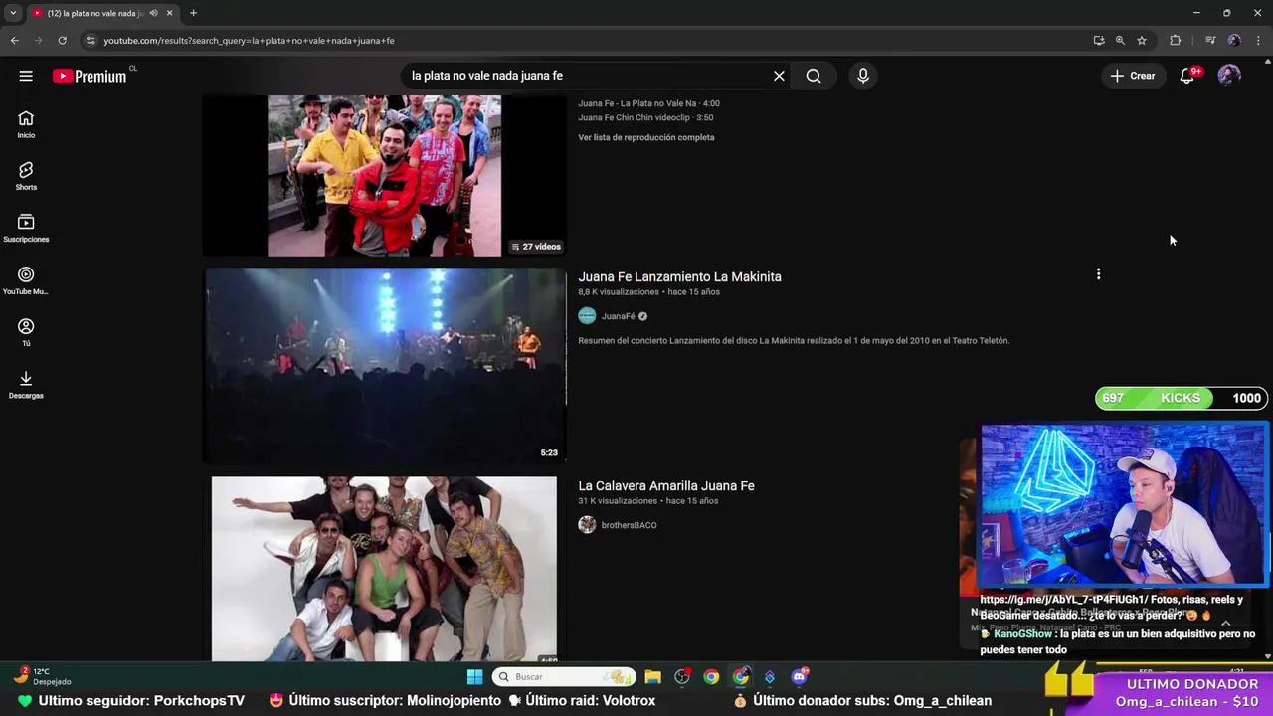This screenshot has width=1273, height=716.
Task: Open the La Calavera Amarilla Juana Fe title
Action: (x=666, y=485)
